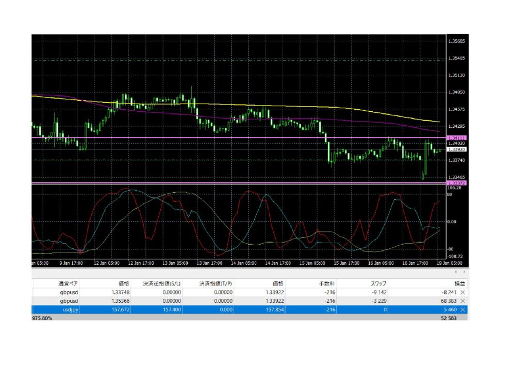Select the pink 1.34111 horizontal line label

pyautogui.click(x=457, y=138)
